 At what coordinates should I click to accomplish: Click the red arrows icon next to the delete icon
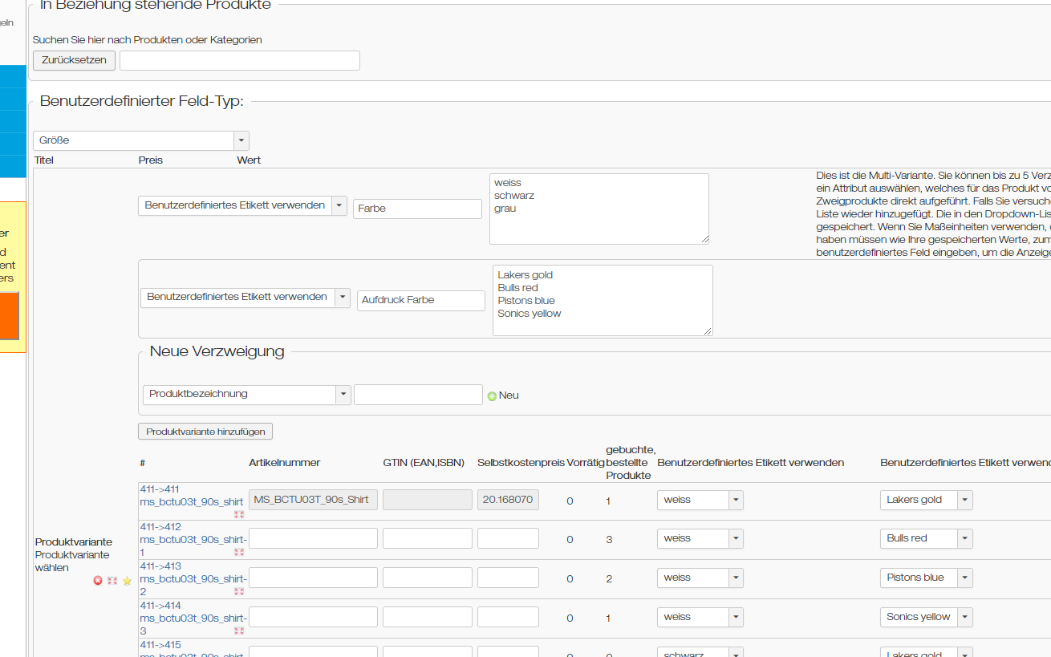[112, 581]
